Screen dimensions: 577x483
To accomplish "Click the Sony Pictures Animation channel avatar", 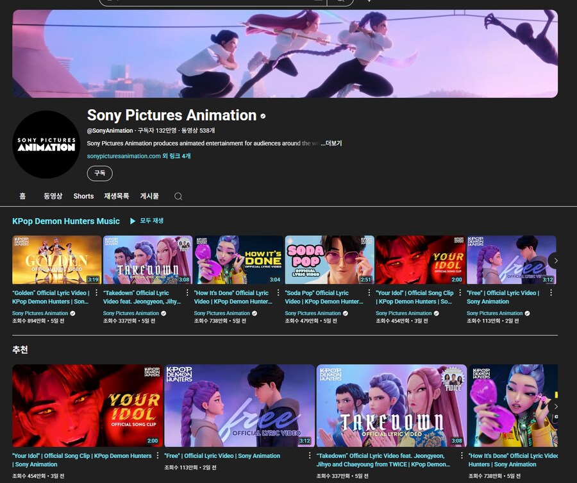I will [x=46, y=144].
